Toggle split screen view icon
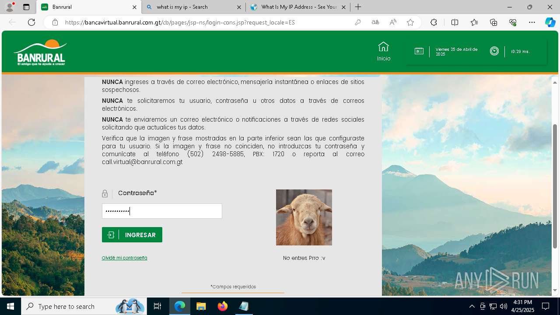560x315 pixels. 455,22
